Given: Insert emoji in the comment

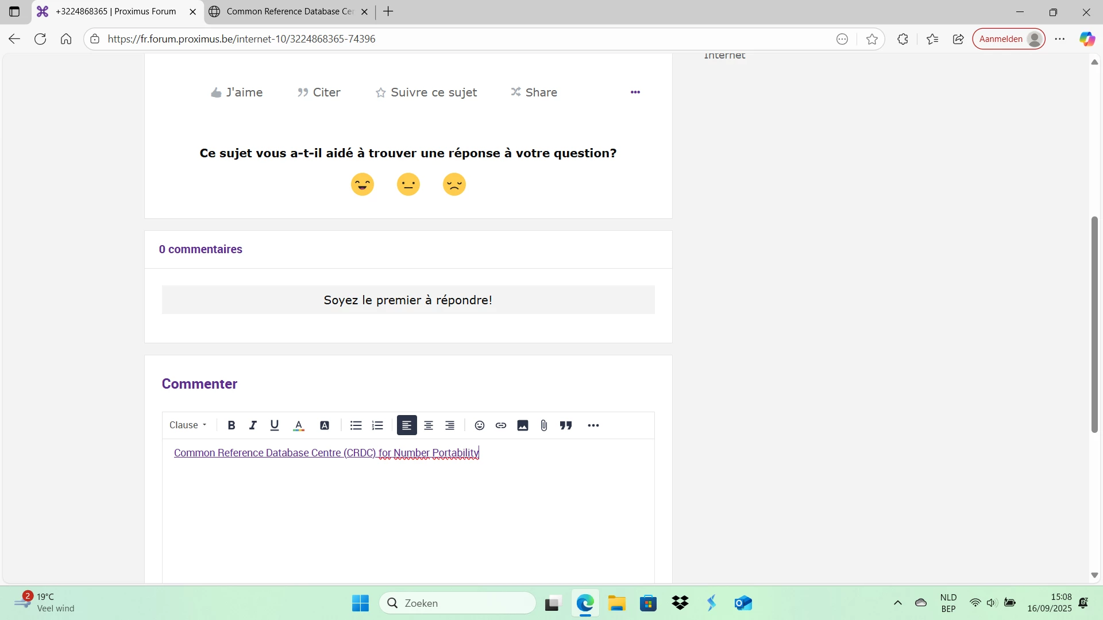Looking at the screenshot, I should pos(480,425).
